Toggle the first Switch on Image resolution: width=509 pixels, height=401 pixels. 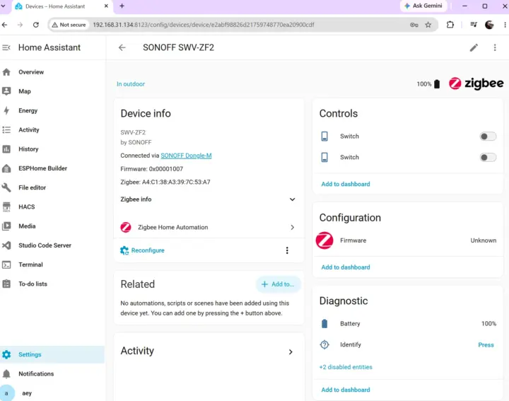[x=488, y=136]
